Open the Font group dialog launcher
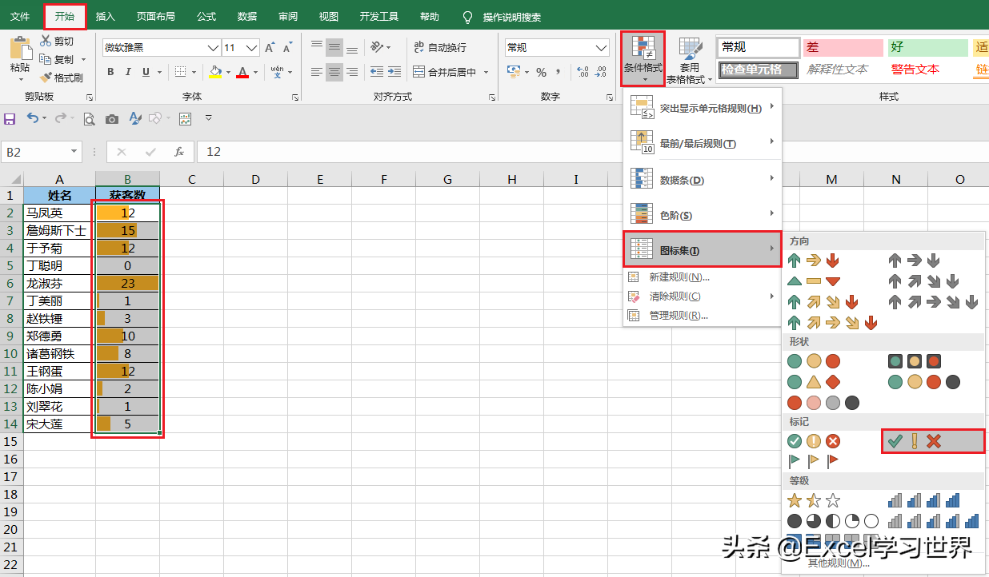Viewport: 989px width, 577px height. pyautogui.click(x=295, y=97)
